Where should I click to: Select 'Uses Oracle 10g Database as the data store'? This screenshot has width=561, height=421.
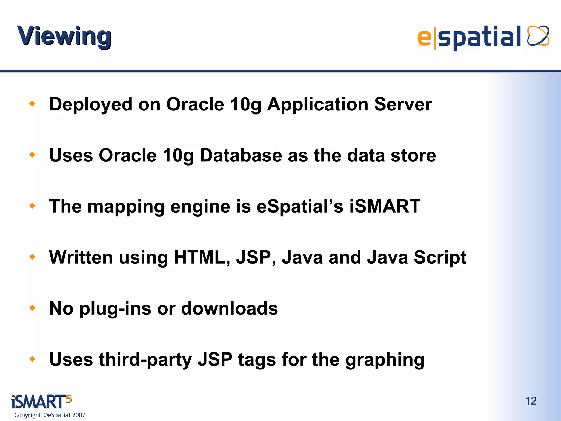(242, 156)
